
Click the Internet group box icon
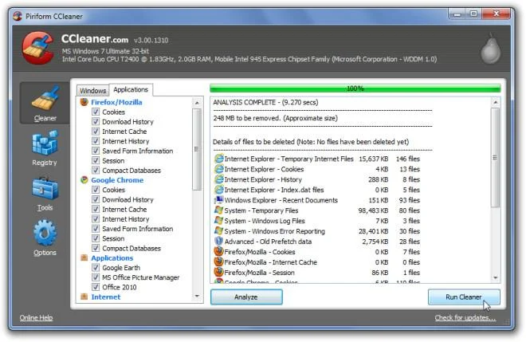tap(84, 297)
